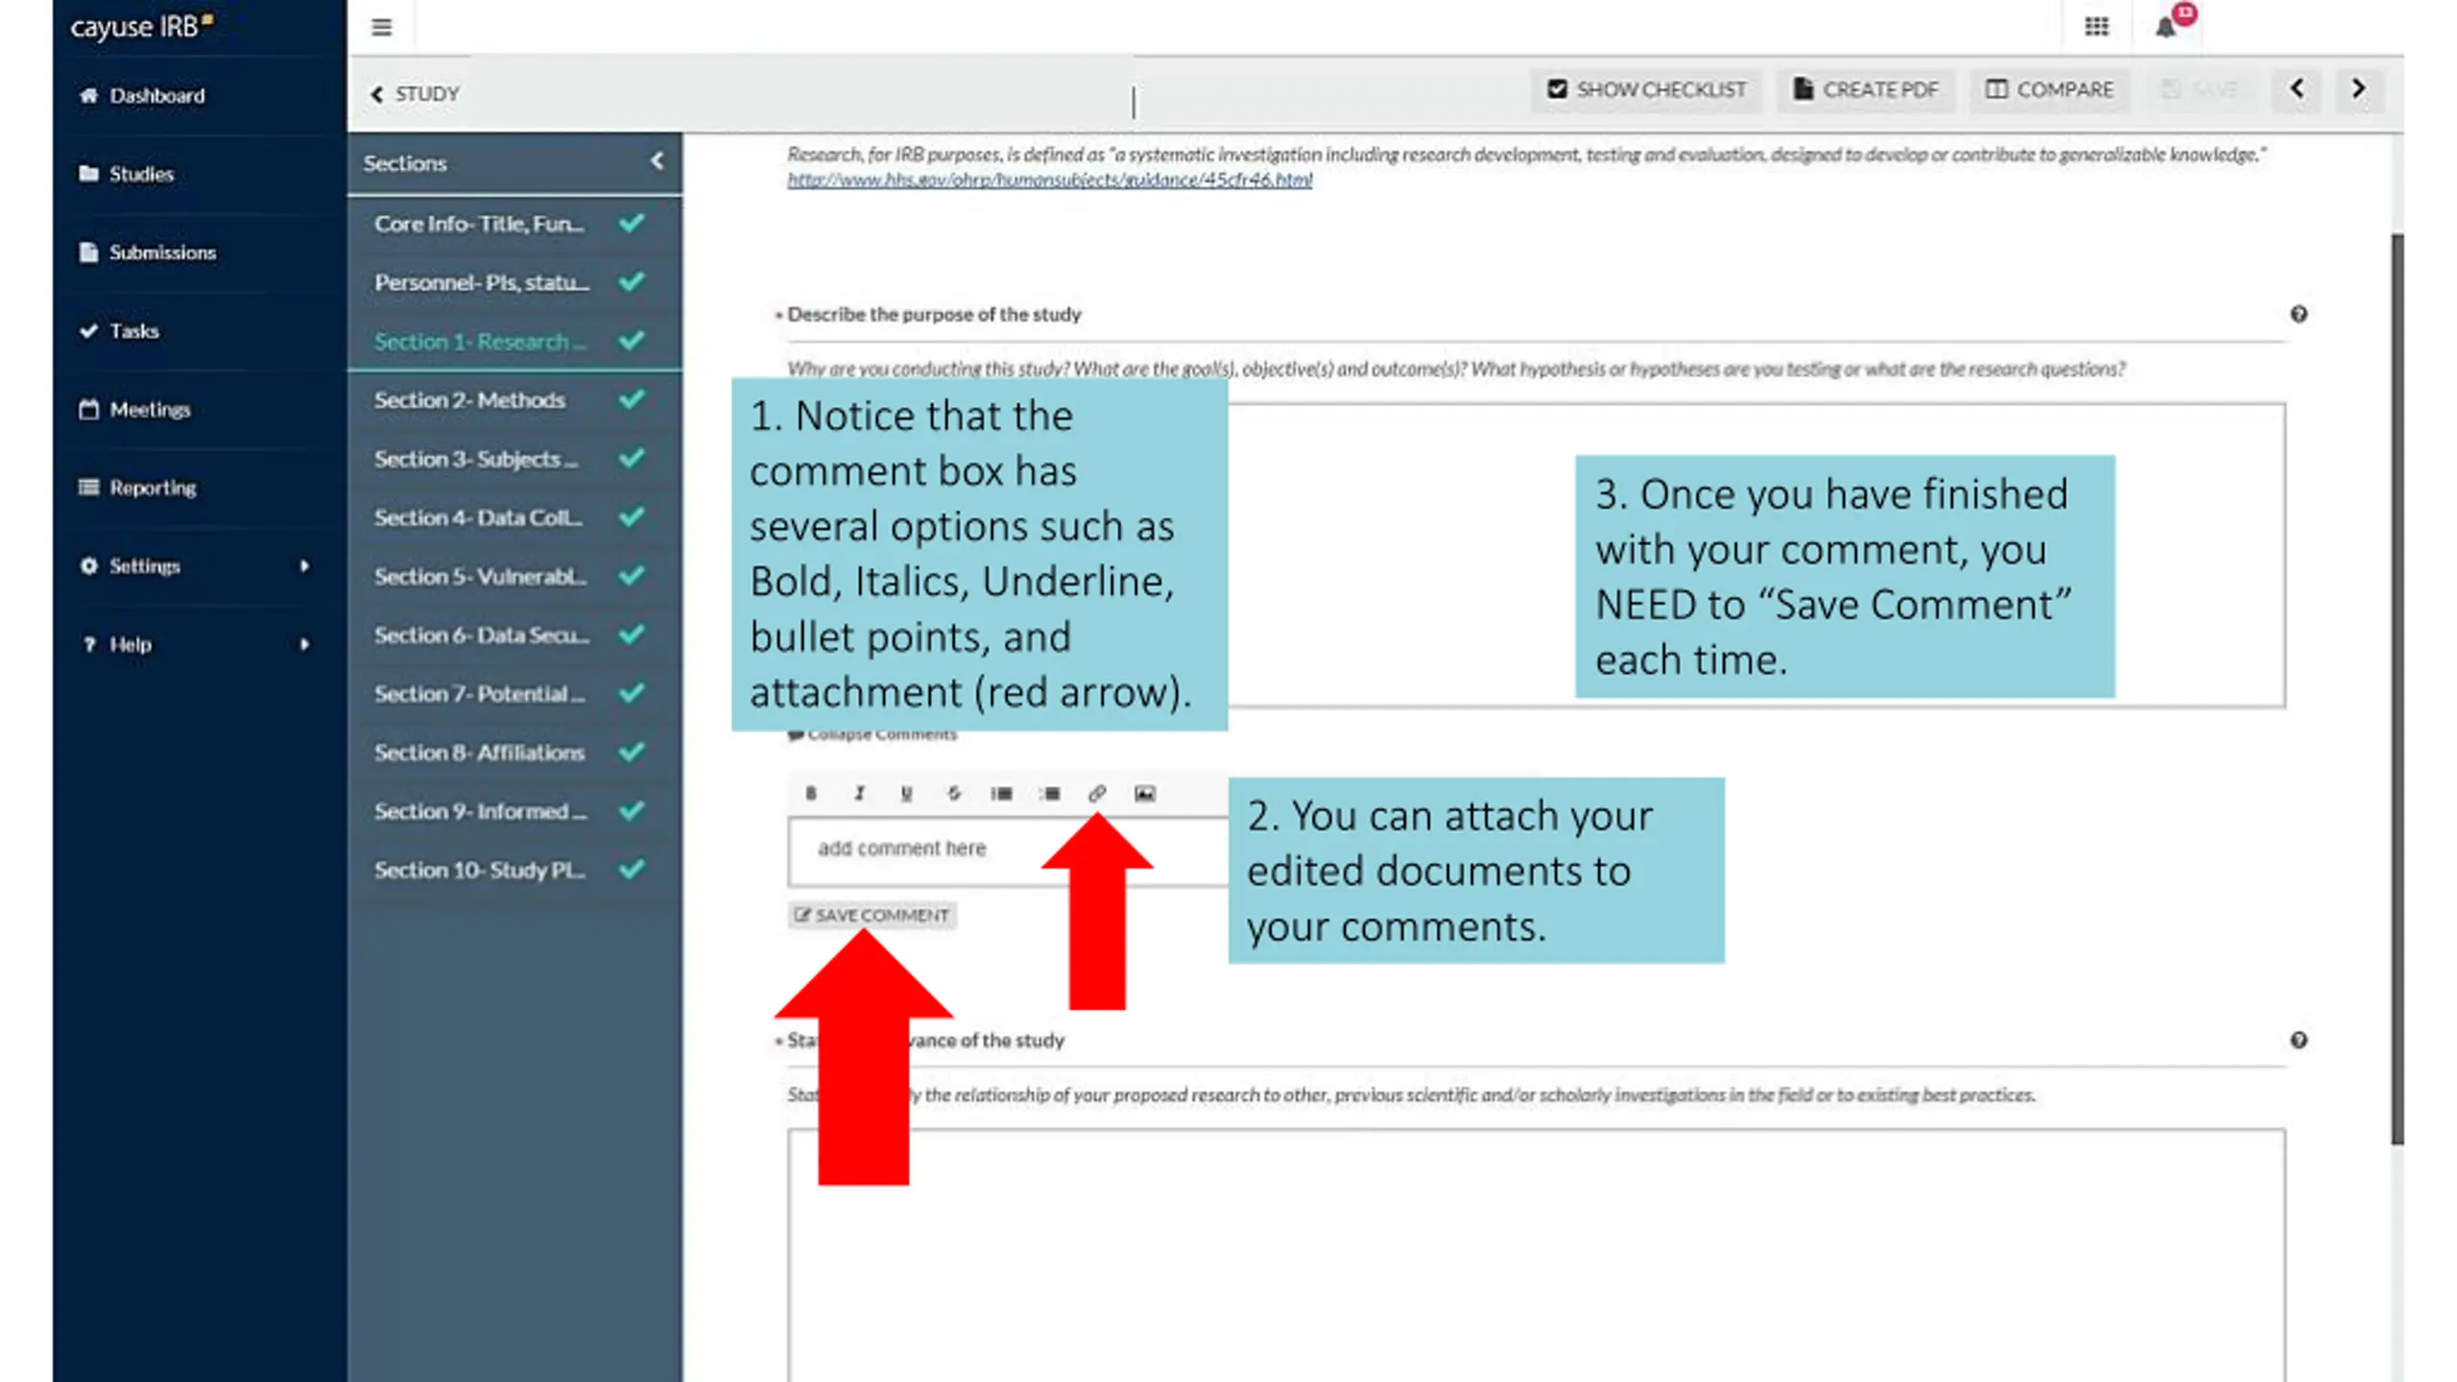This screenshot has width=2457, height=1382.
Task: Go back to STUDY
Action: (415, 94)
